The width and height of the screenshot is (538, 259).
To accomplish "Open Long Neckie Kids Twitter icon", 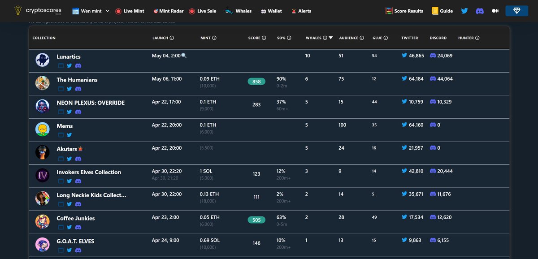I will click(x=69, y=204).
